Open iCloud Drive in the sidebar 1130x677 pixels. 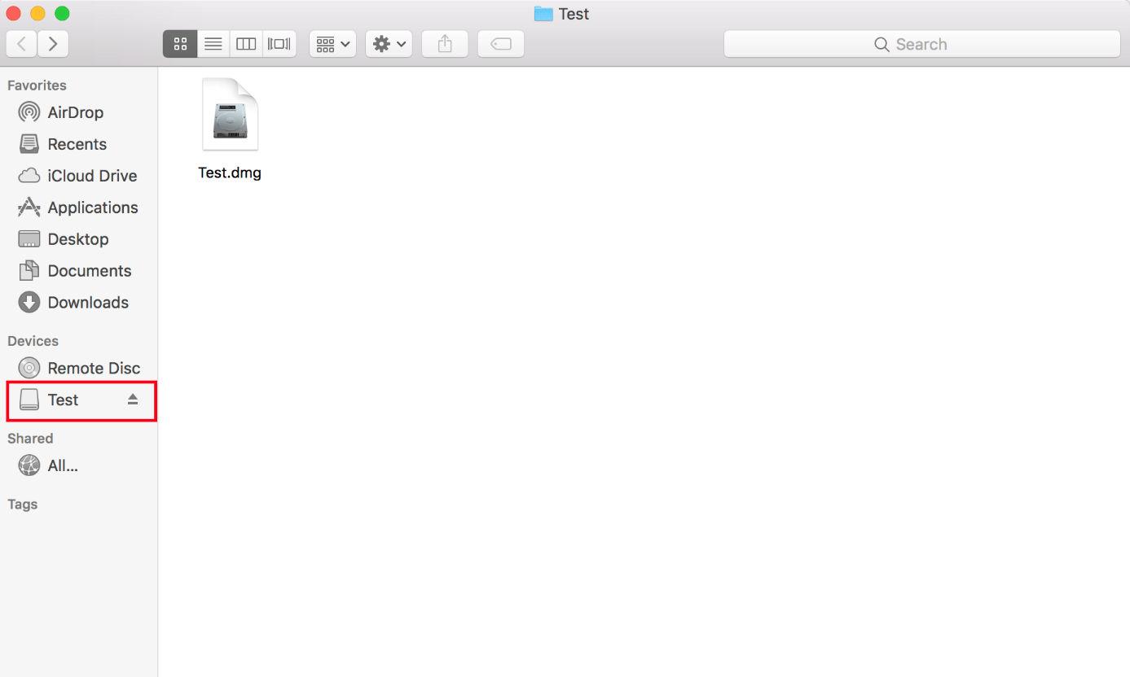click(x=77, y=176)
